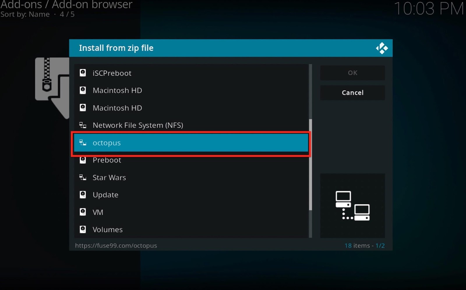Open the Update entry
This screenshot has width=466, height=290.
[191, 195]
